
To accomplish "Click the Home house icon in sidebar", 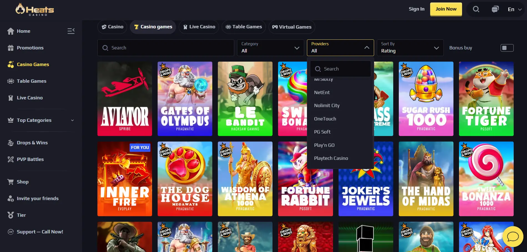I will (11, 31).
